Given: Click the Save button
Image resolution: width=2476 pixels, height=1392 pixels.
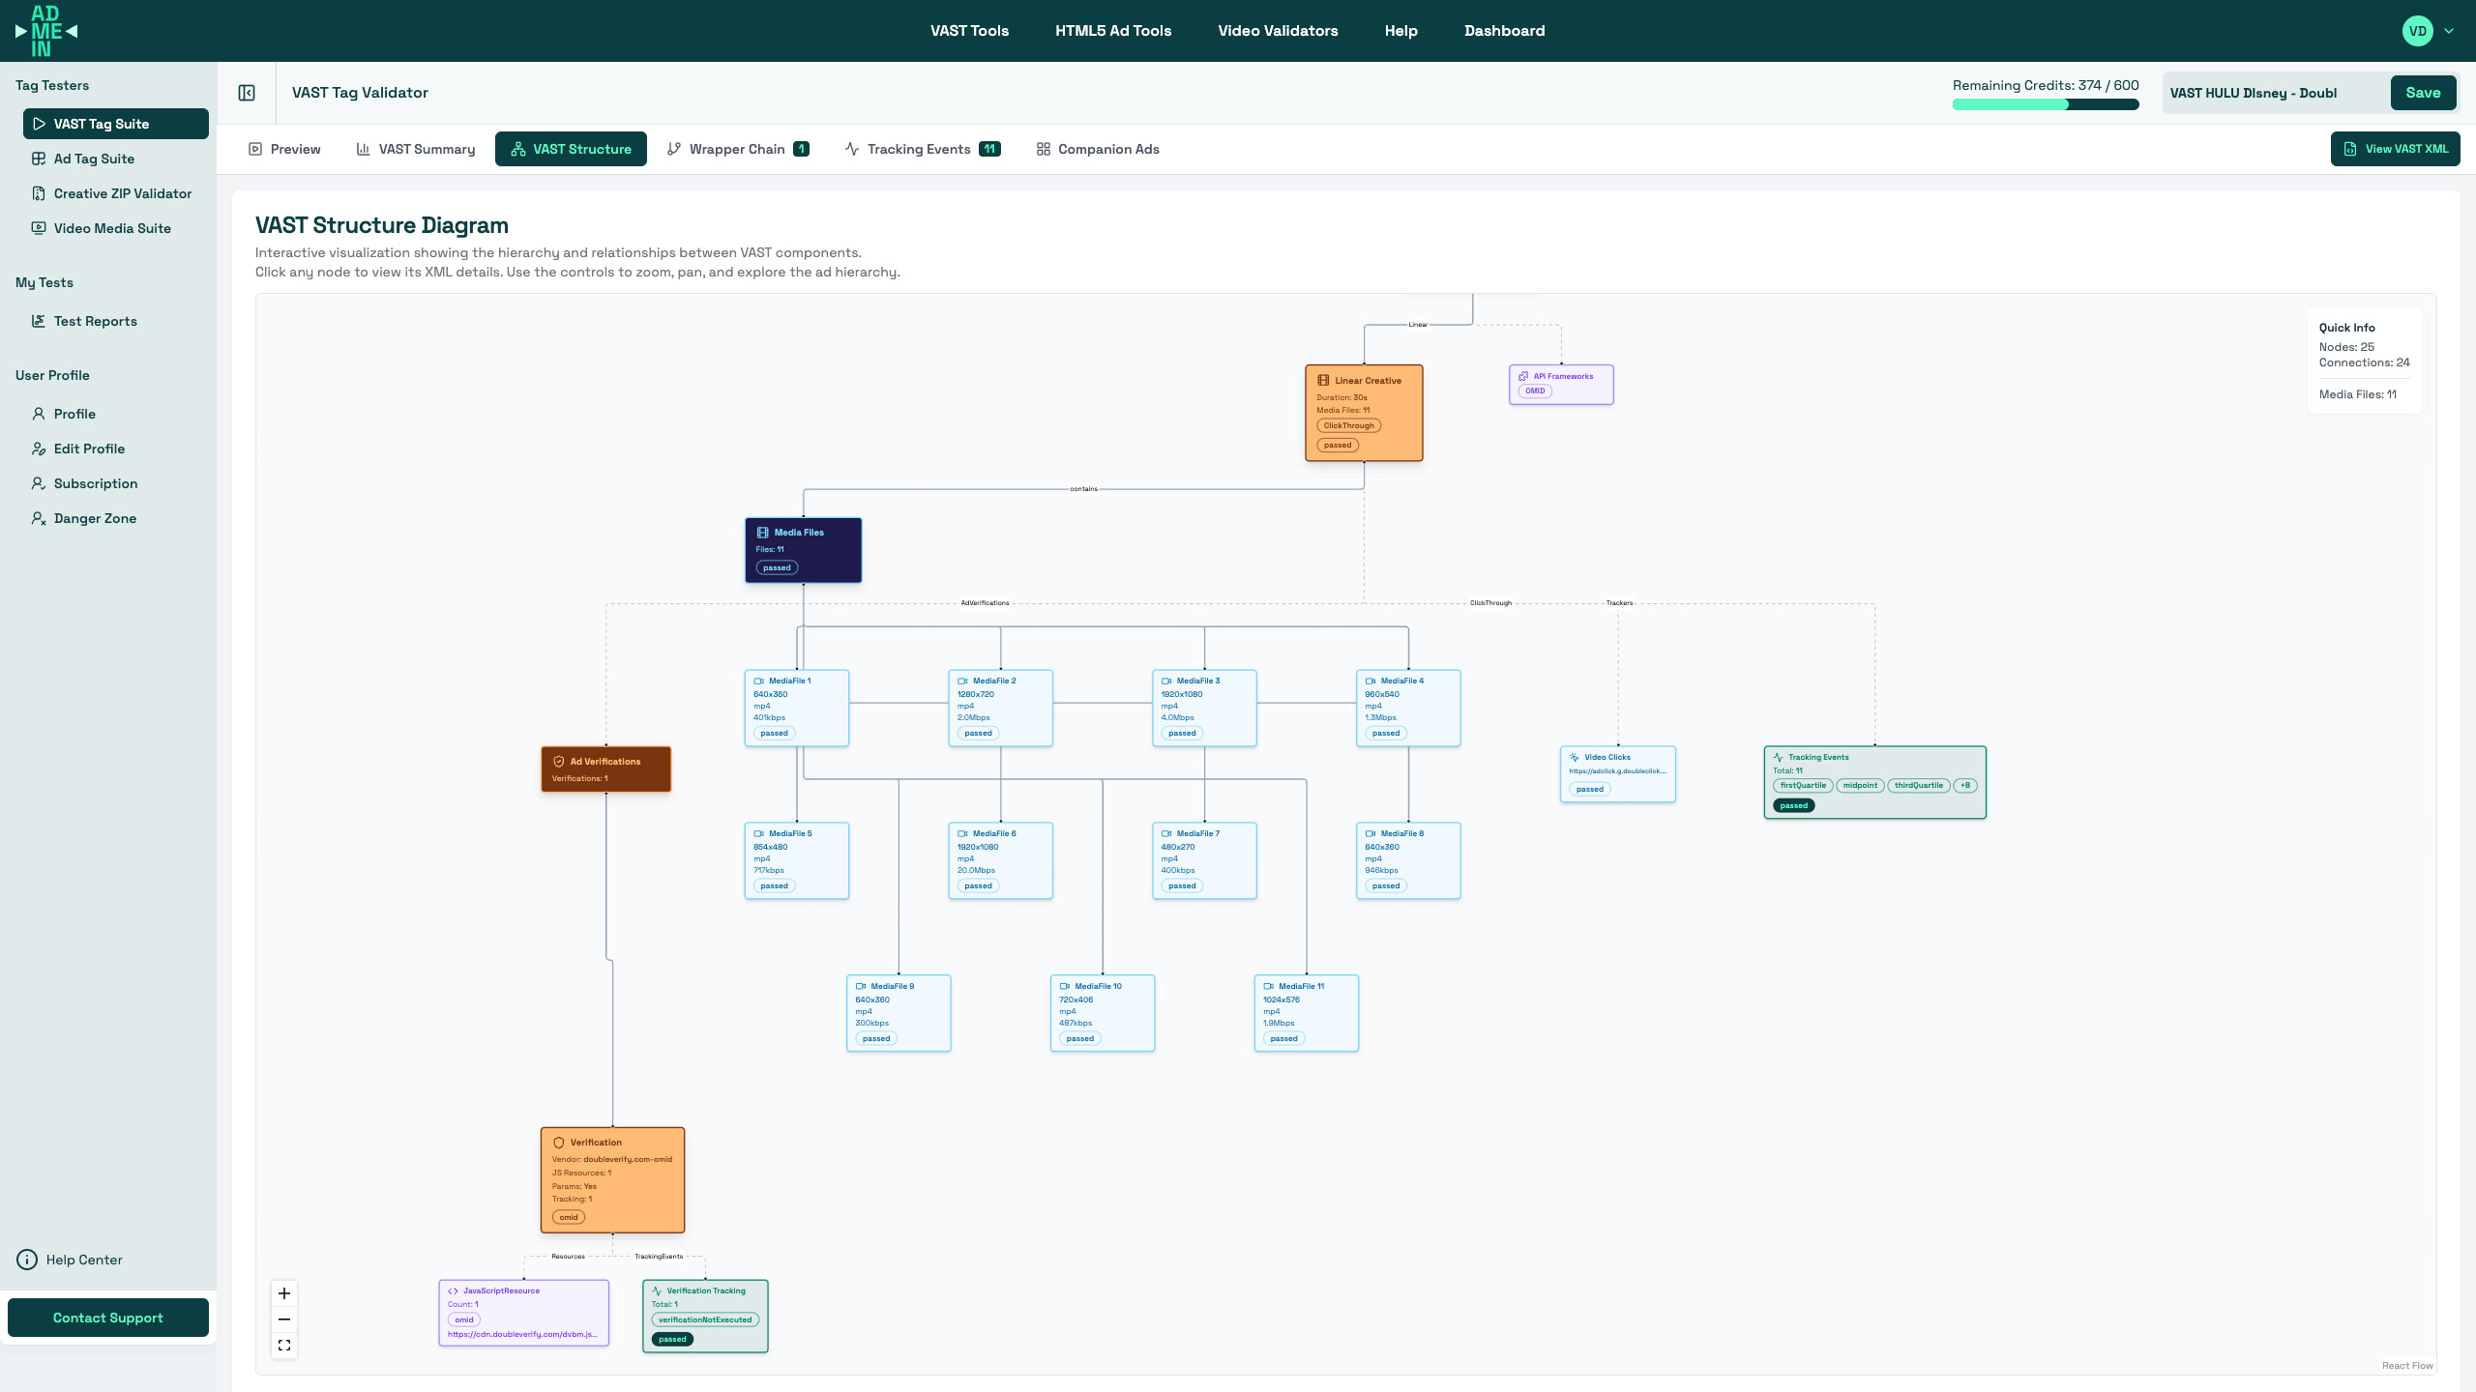Looking at the screenshot, I should click(2423, 93).
